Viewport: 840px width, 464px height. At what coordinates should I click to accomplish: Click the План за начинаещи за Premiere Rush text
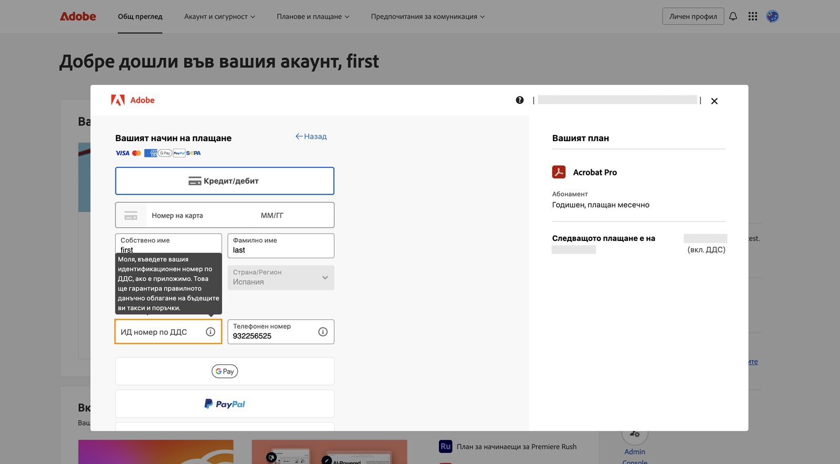(517, 447)
